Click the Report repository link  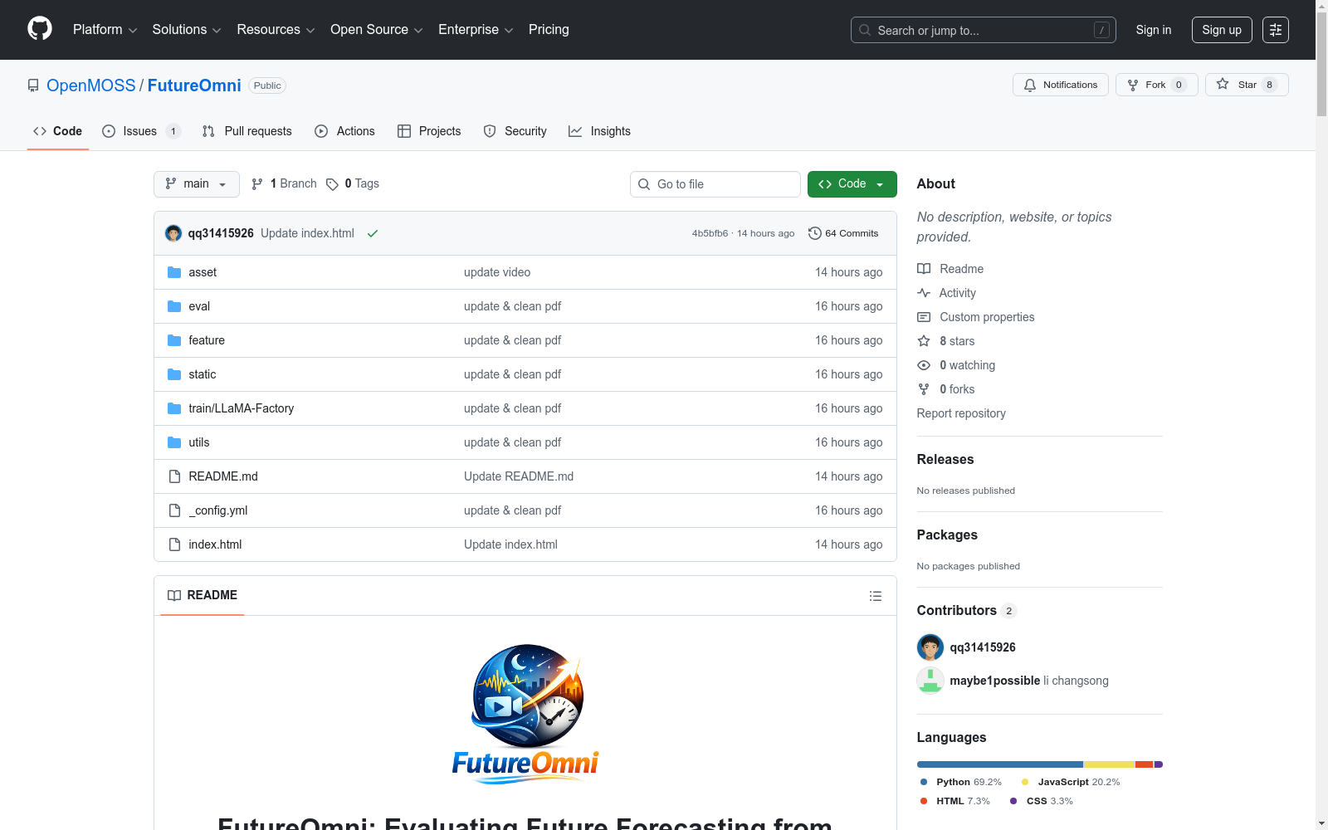[961, 413]
